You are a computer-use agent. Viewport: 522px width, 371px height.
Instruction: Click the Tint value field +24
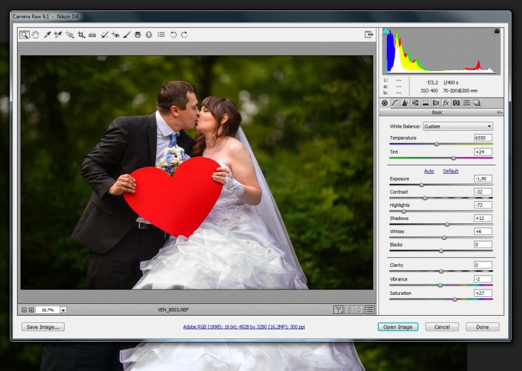[x=483, y=152]
